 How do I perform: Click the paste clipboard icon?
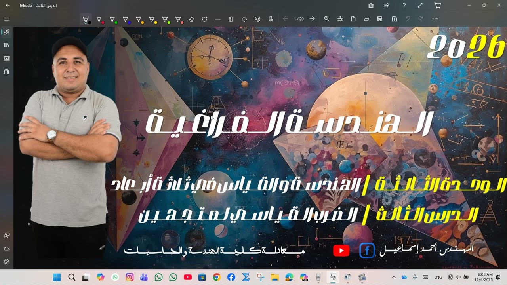pyautogui.click(x=395, y=19)
